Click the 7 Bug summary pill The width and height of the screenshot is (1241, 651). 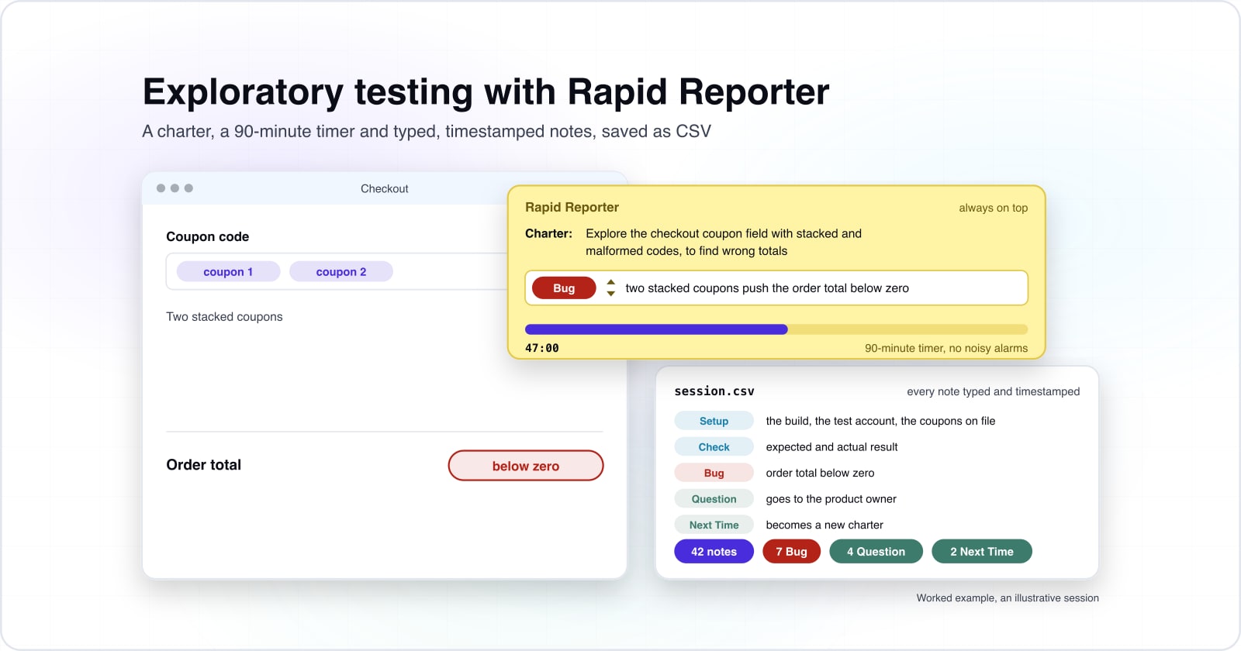[x=792, y=552]
